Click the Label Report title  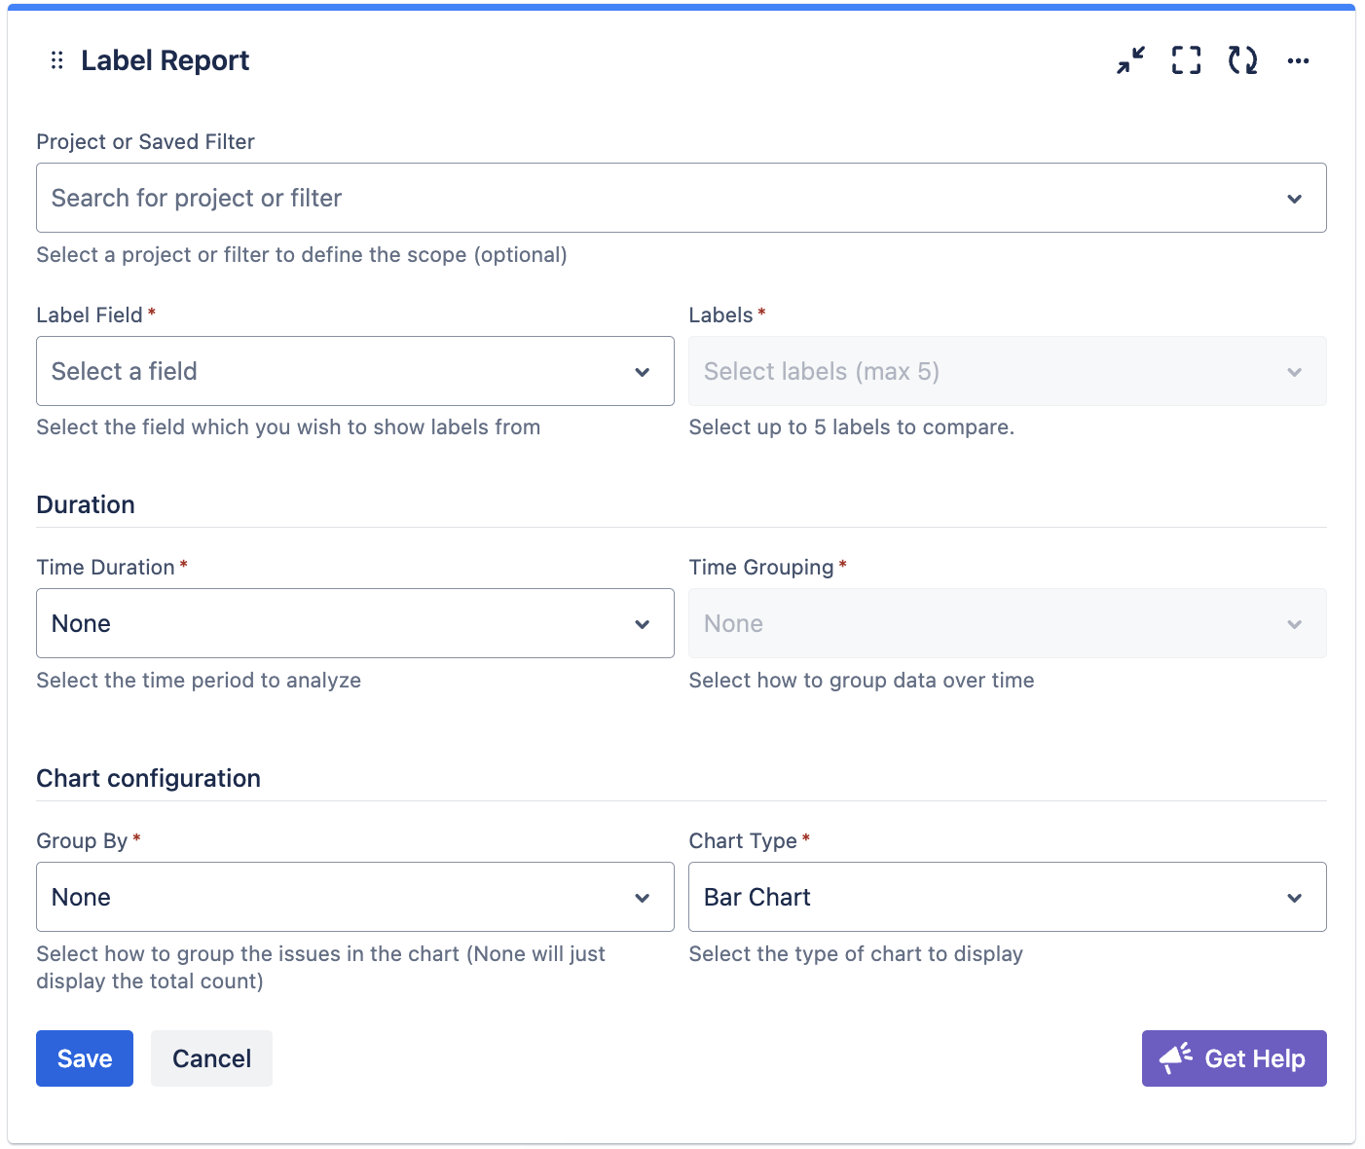point(165,60)
